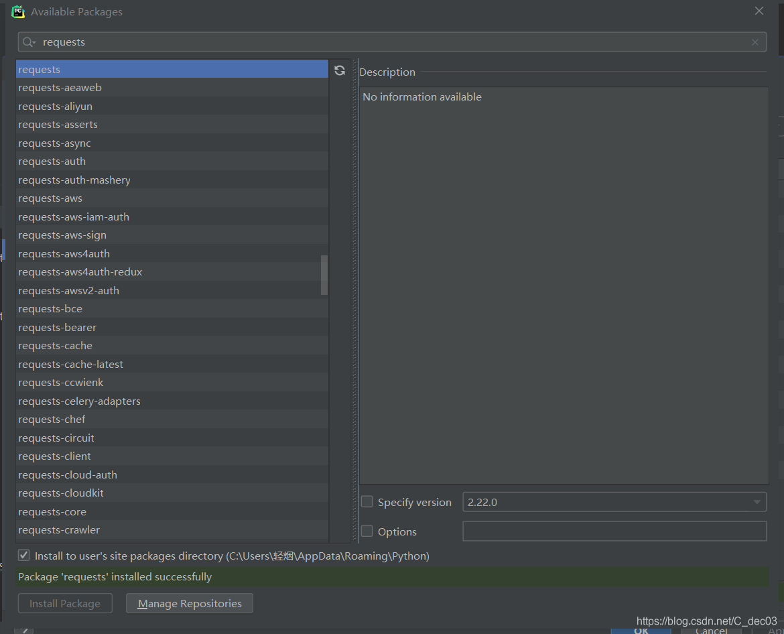
Task: Select requests-aws4auth-redux package
Action: [x=172, y=272]
